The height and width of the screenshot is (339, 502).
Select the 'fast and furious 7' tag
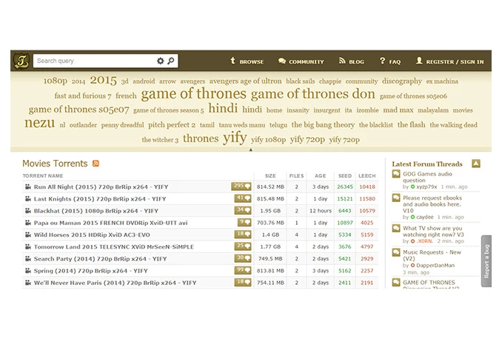click(83, 95)
